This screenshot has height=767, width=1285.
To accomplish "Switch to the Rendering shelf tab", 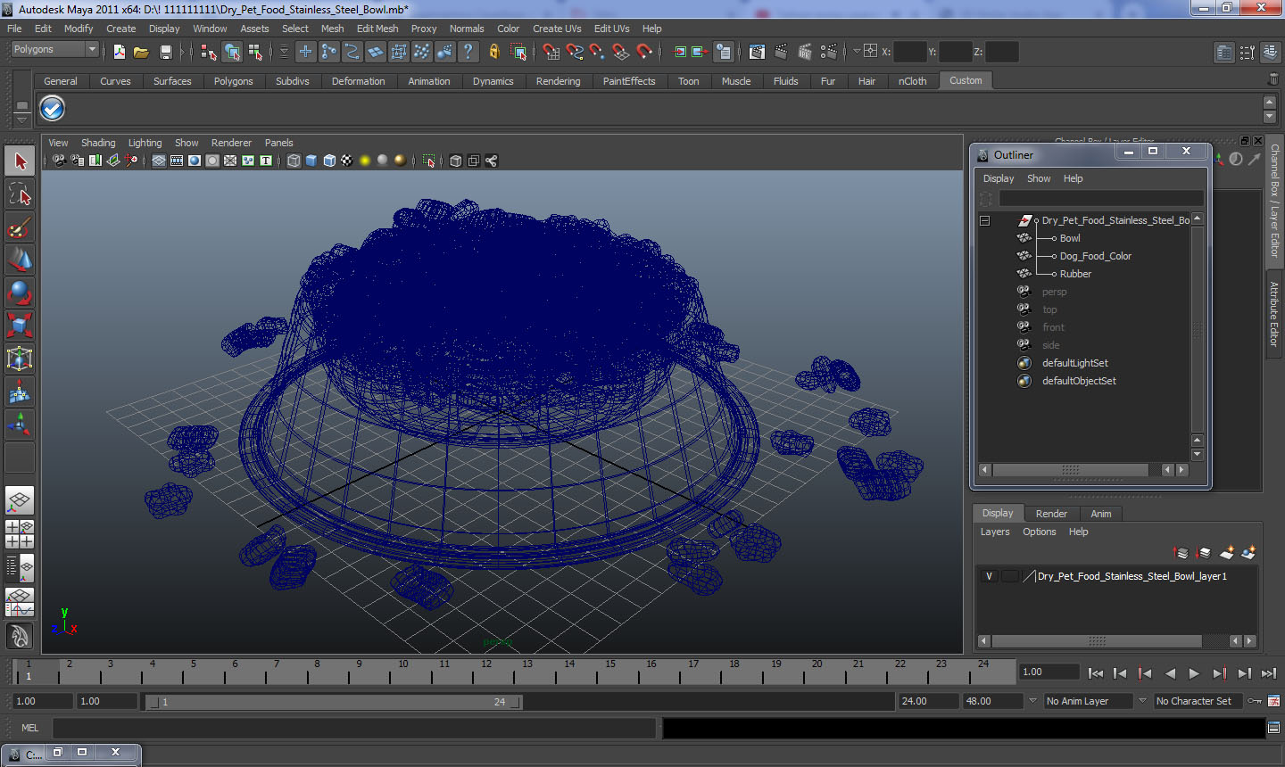I will pos(558,81).
